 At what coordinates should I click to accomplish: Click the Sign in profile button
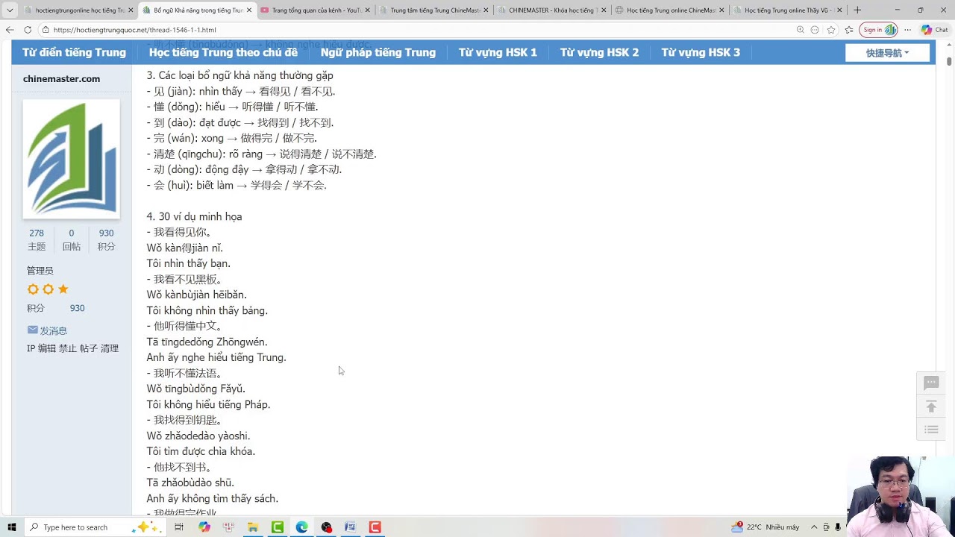pyautogui.click(x=879, y=30)
